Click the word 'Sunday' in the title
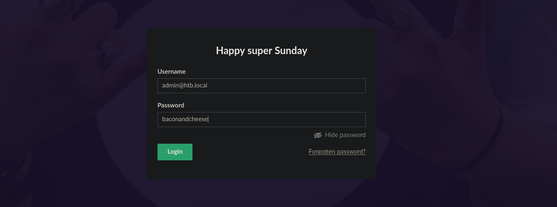Viewport: 557px width, 207px height. [291, 51]
